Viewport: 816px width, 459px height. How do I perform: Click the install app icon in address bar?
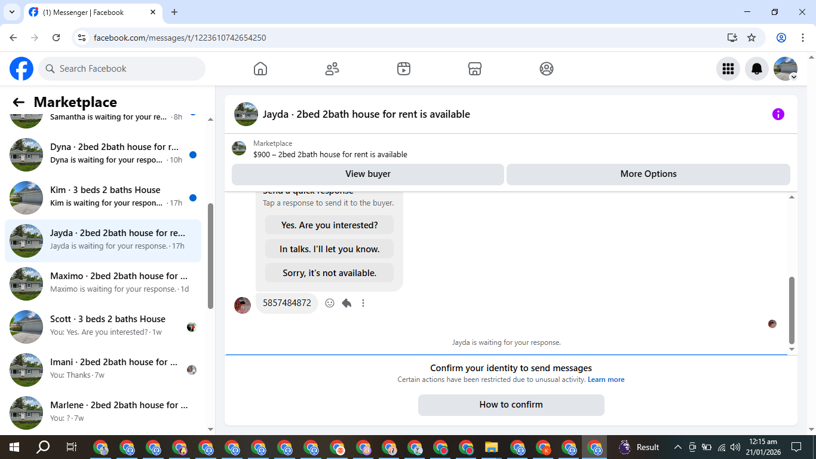[732, 38]
